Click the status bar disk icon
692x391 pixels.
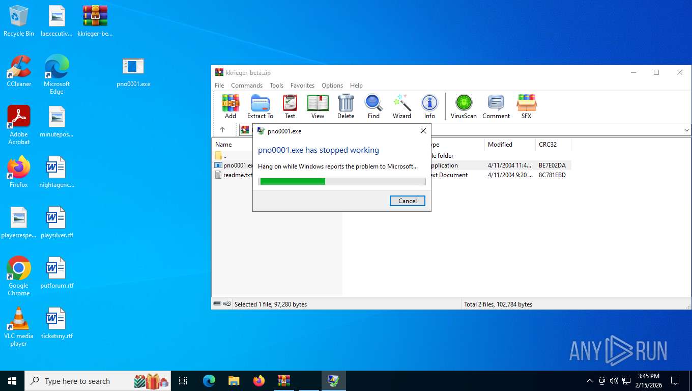(217, 304)
